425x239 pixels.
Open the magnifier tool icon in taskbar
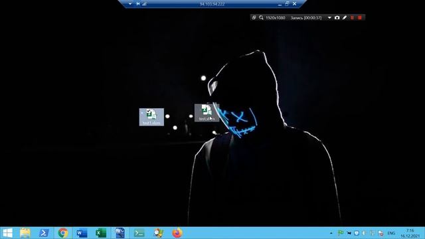click(x=158, y=233)
